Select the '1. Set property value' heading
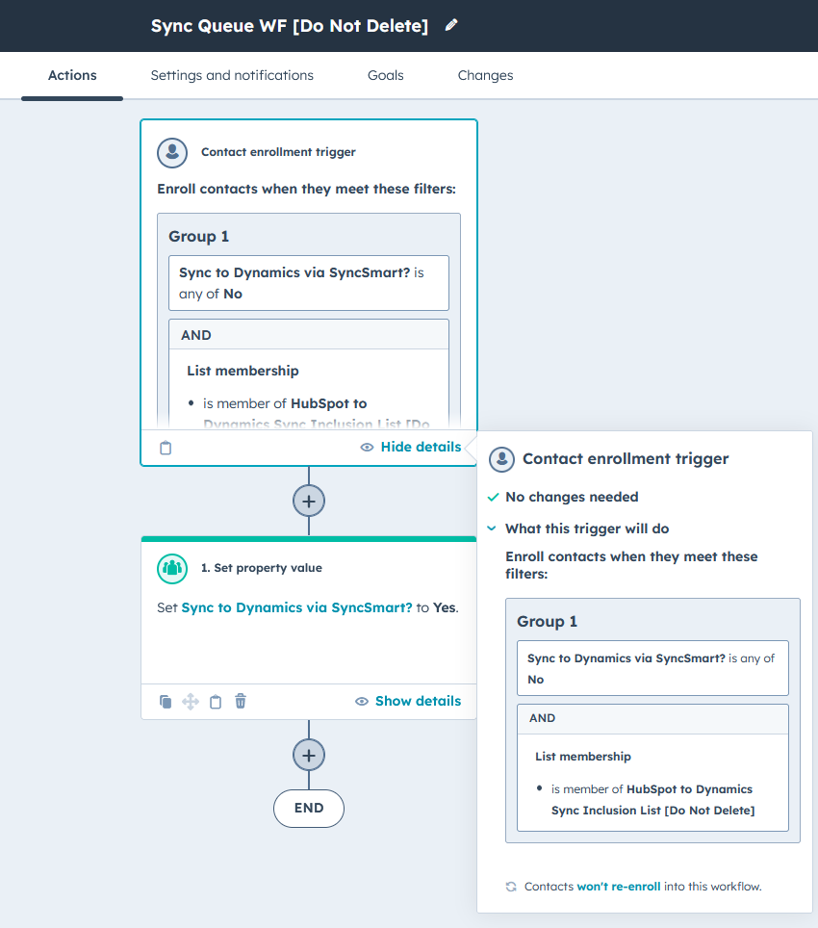Image resolution: width=818 pixels, height=928 pixels. coord(262,568)
